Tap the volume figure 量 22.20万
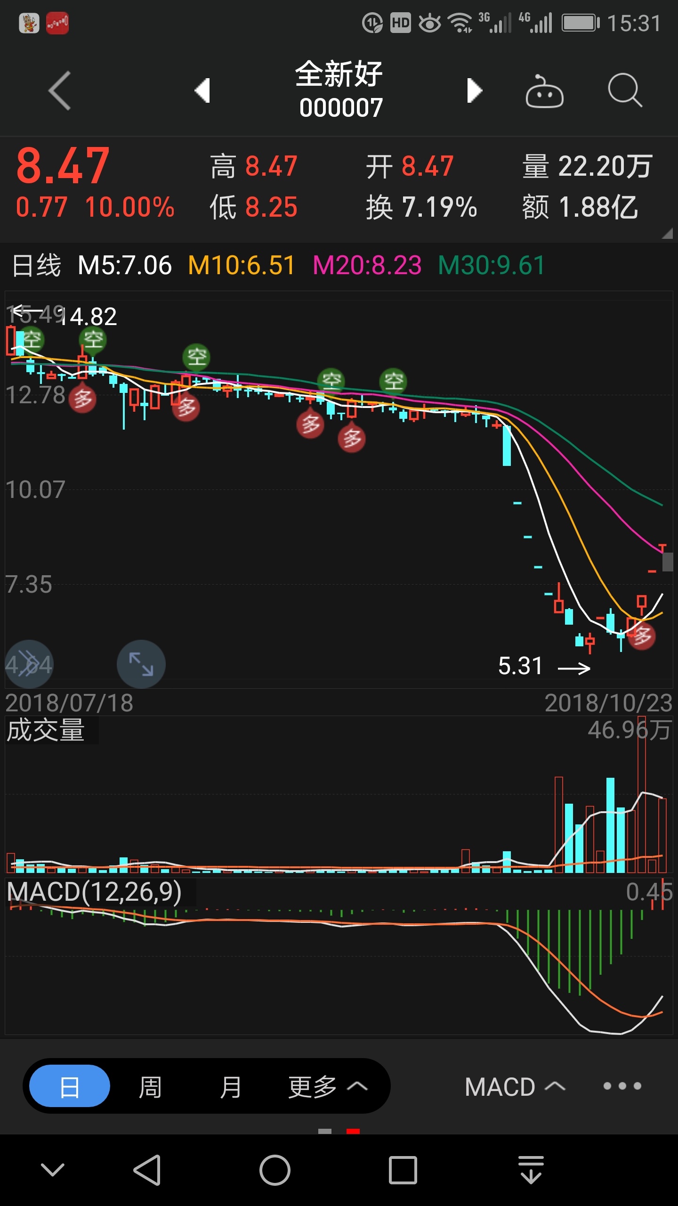The width and height of the screenshot is (678, 1206). click(x=587, y=166)
